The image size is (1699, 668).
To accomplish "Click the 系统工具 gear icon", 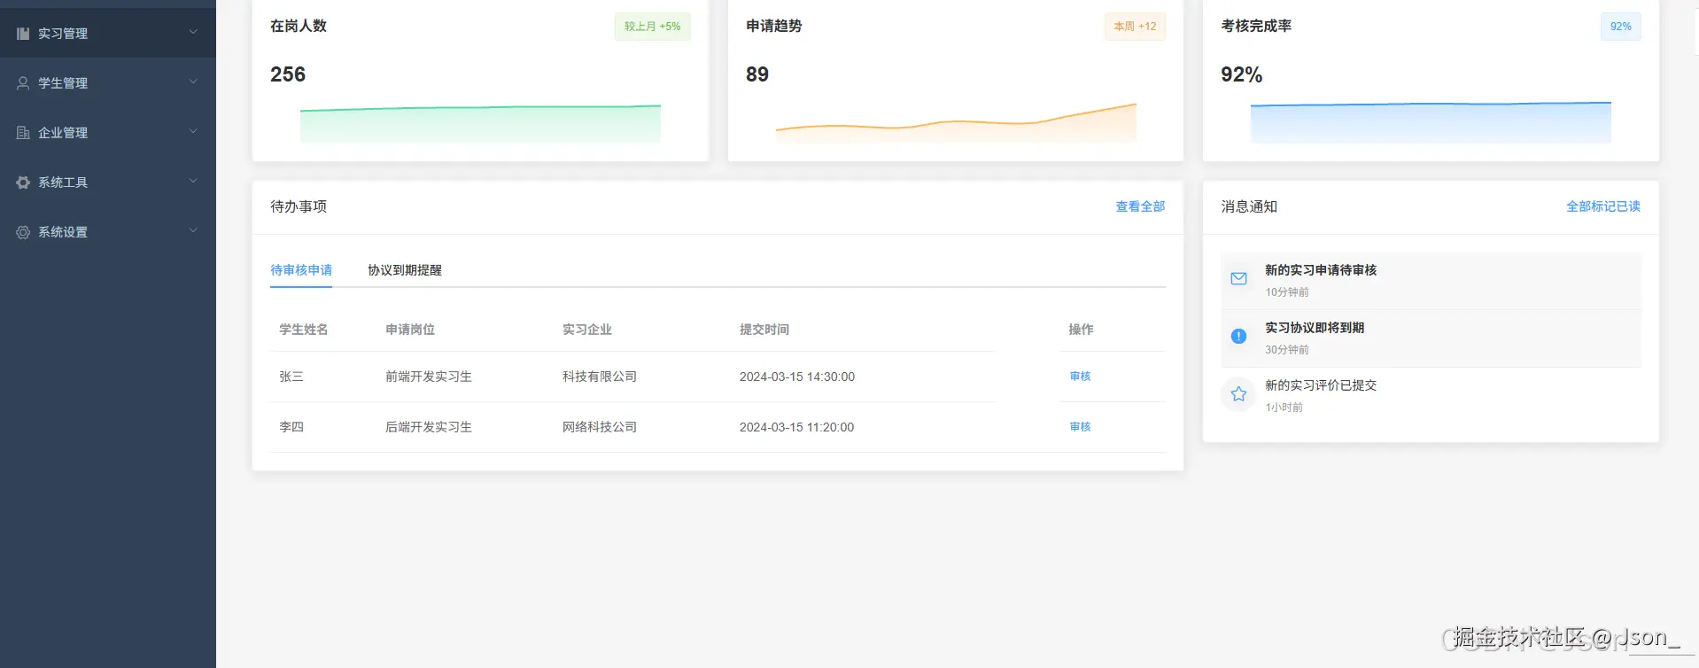I will pos(23,183).
